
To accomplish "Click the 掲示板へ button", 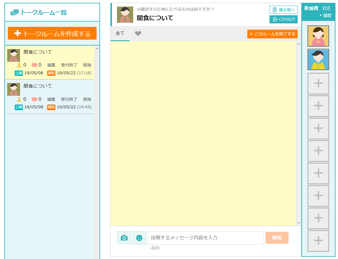I will point(283,10).
